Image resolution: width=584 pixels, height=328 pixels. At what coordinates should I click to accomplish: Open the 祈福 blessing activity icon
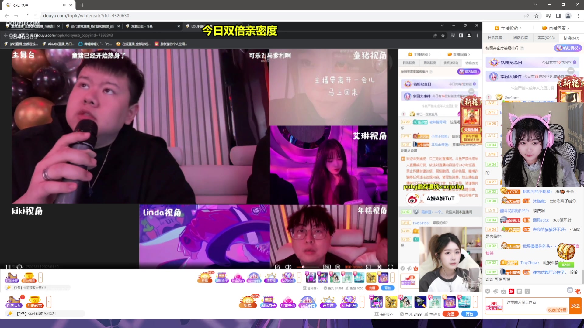(248, 302)
